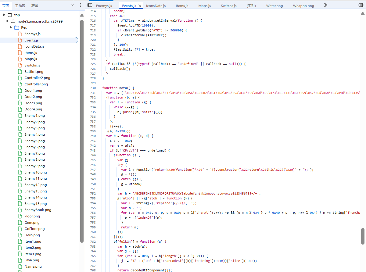Image resolution: width=366 pixels, height=272 pixels.
Task: Click the frame icon beside top
Action: [x=10, y=15]
